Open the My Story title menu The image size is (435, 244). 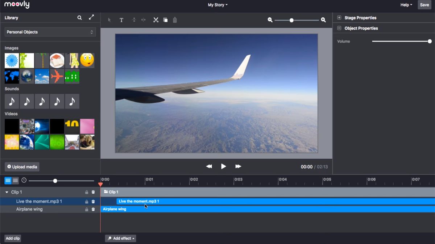click(x=217, y=5)
